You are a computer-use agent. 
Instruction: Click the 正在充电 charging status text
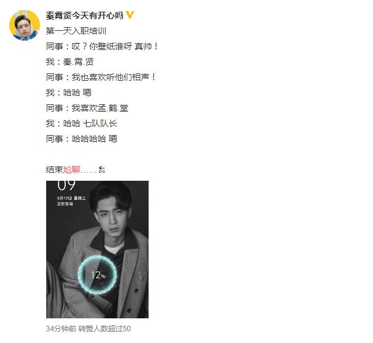tap(65, 204)
